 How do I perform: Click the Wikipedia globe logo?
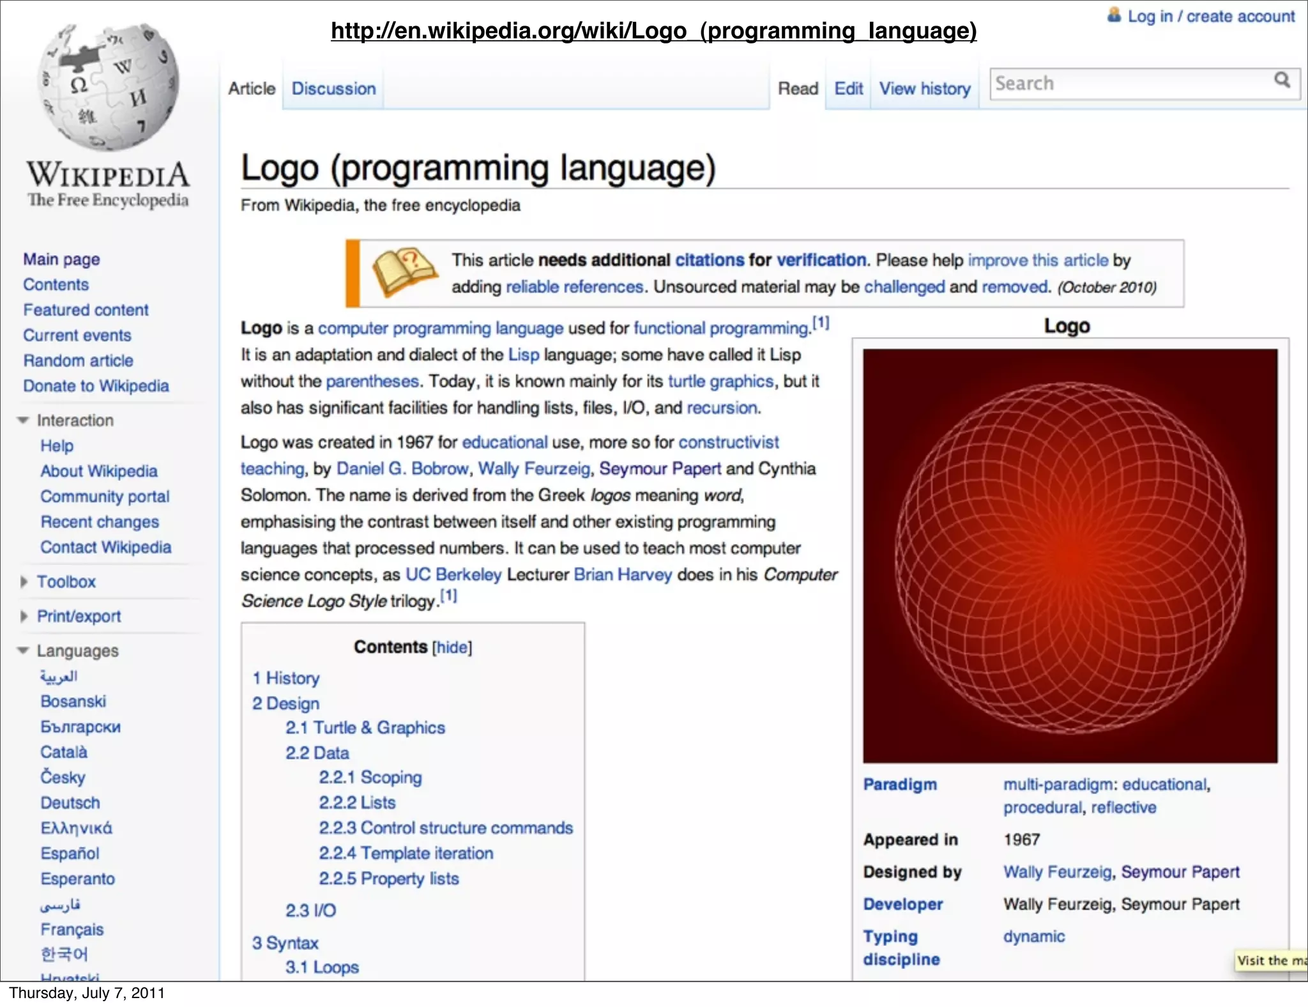click(x=109, y=86)
